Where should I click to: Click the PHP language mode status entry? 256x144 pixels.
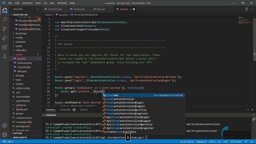tap(225, 142)
